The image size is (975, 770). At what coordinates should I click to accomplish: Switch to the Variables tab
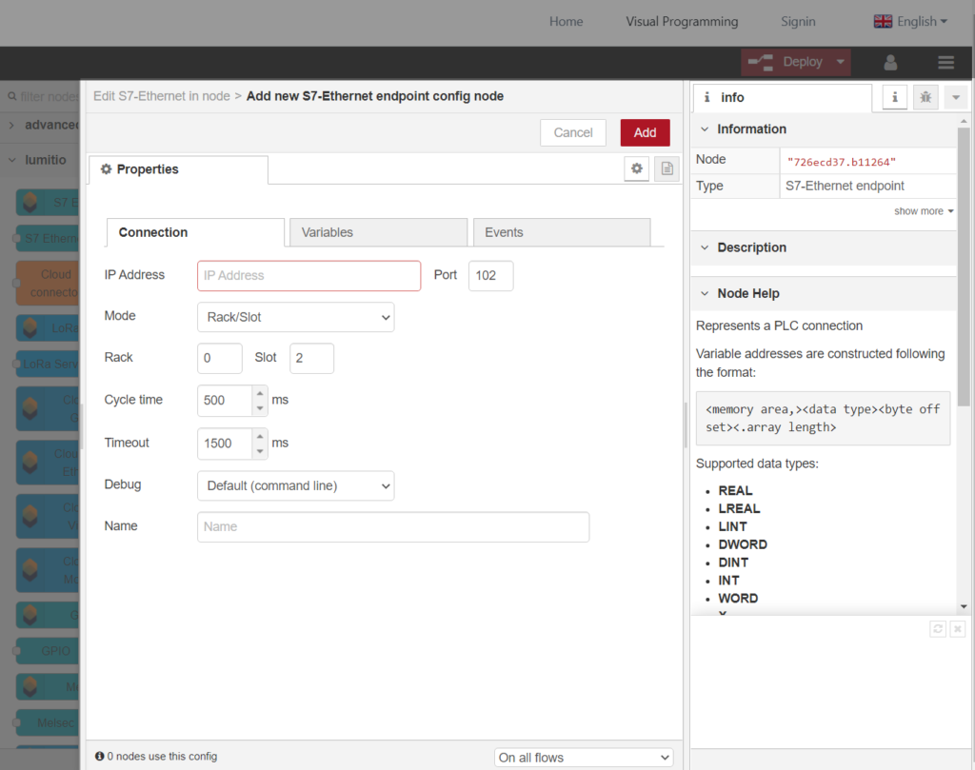(x=378, y=232)
